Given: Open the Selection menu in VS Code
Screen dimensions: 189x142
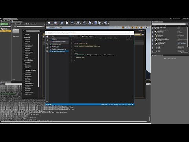Looking at the screenshot, I should coord(52,34).
